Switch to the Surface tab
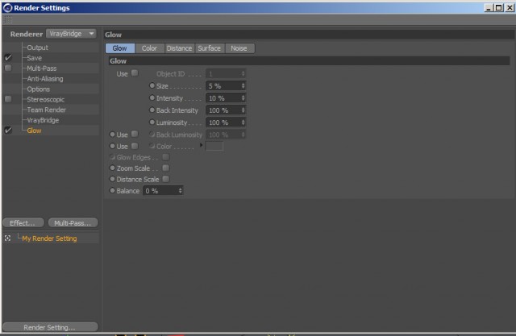The height and width of the screenshot is (336, 516). 210,48
